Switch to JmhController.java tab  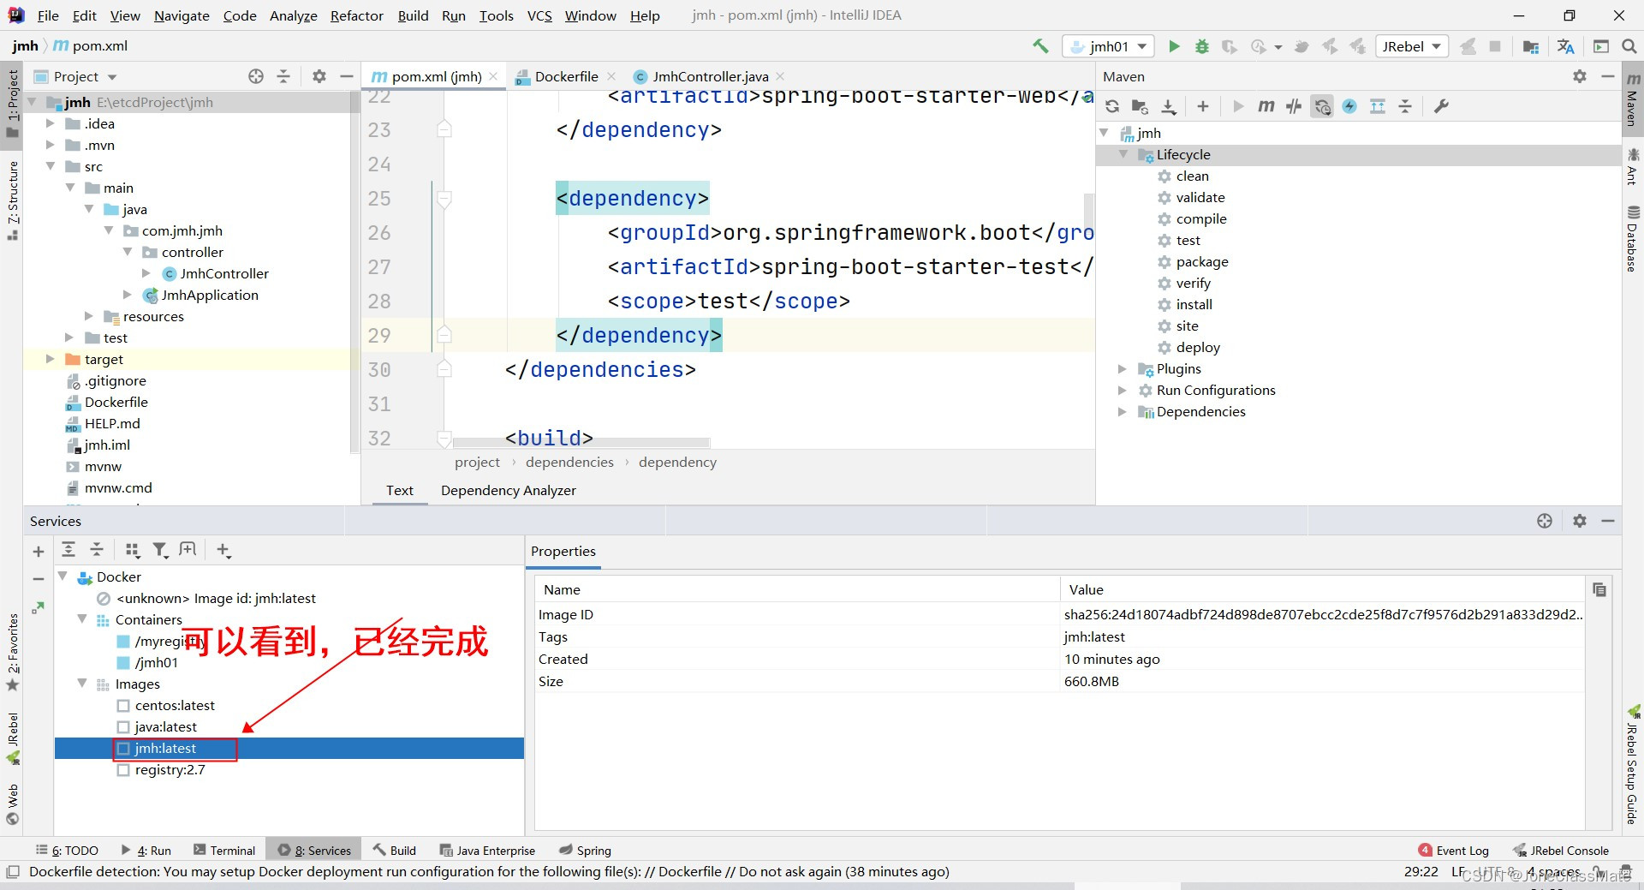[x=711, y=76]
